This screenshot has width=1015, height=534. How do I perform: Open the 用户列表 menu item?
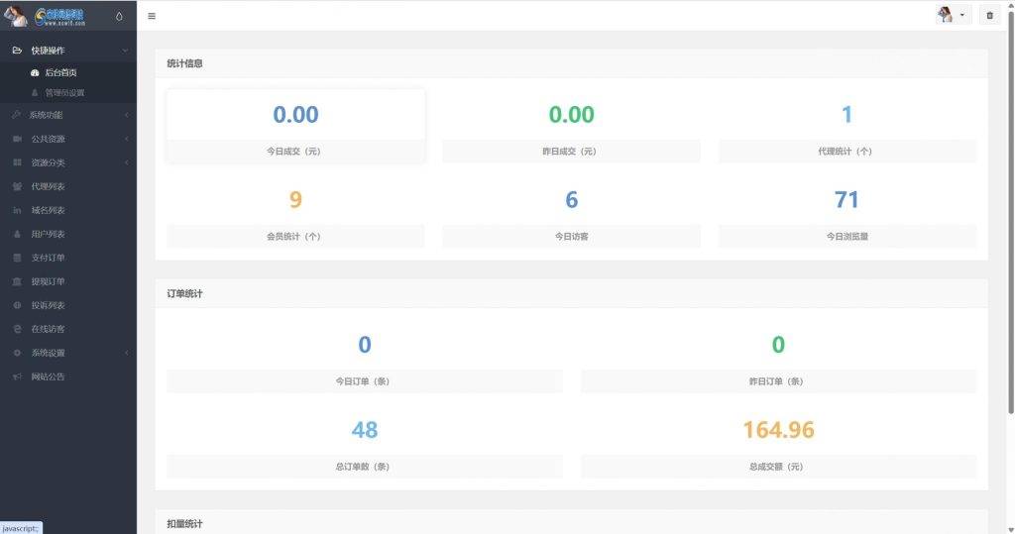click(x=48, y=234)
